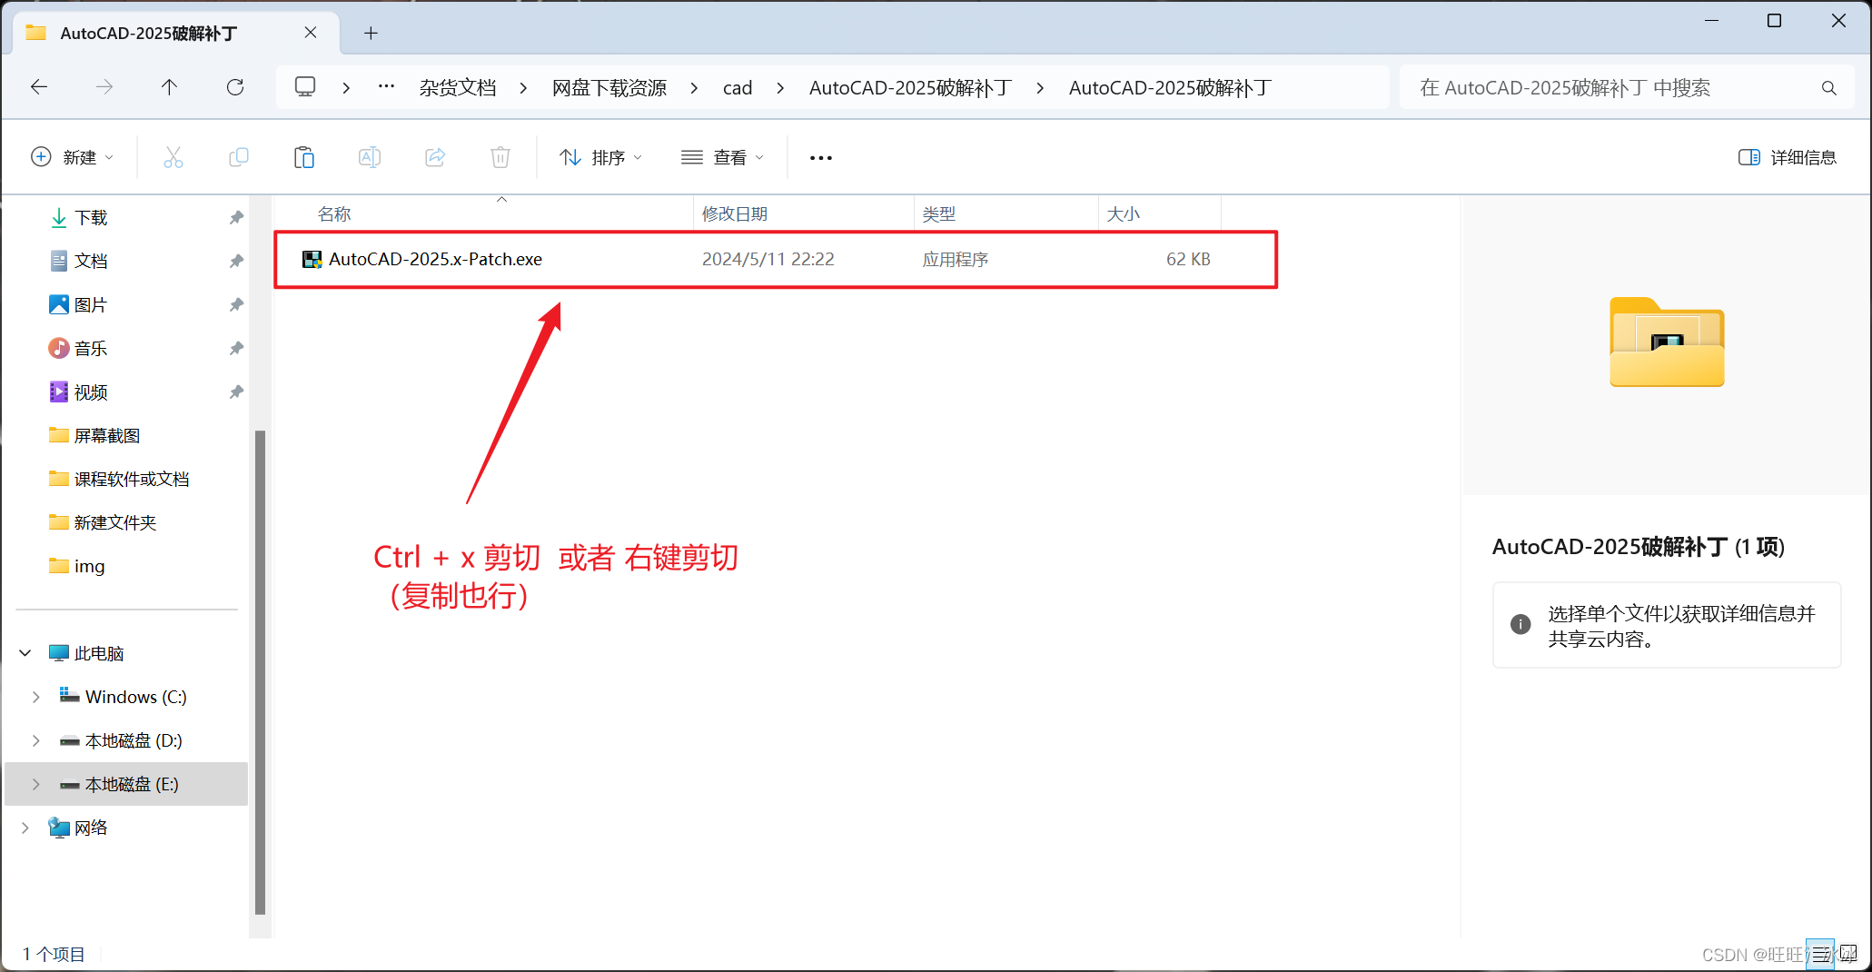Click the folder preview thumbnail in details pane
Screen dimensions: 1872x972
pos(1667,342)
